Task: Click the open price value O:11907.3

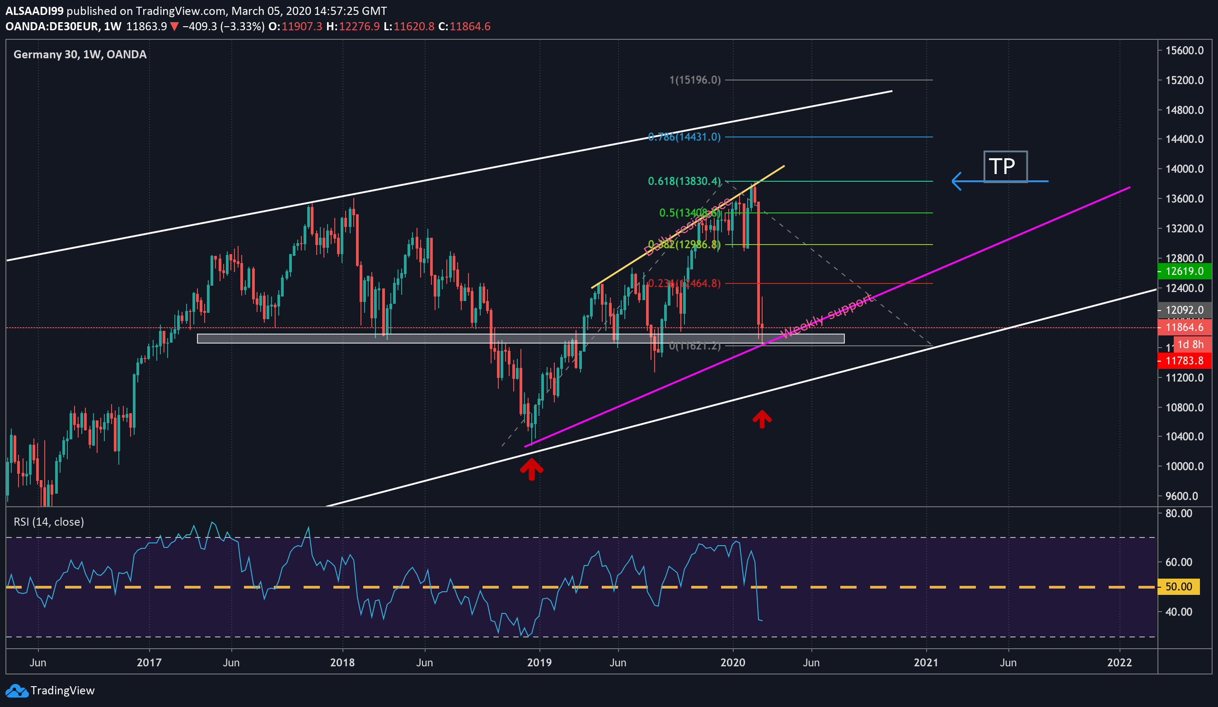Action: click(295, 27)
